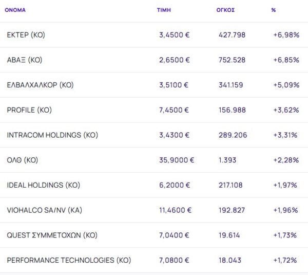Screen dimensions: 308x275
Task: Open INTRACOM HOLDINGS (ΚΟ) entry
Action: pos(52,135)
